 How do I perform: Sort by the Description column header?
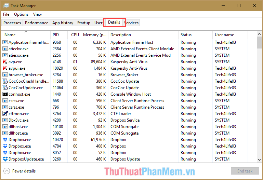click(x=143, y=34)
